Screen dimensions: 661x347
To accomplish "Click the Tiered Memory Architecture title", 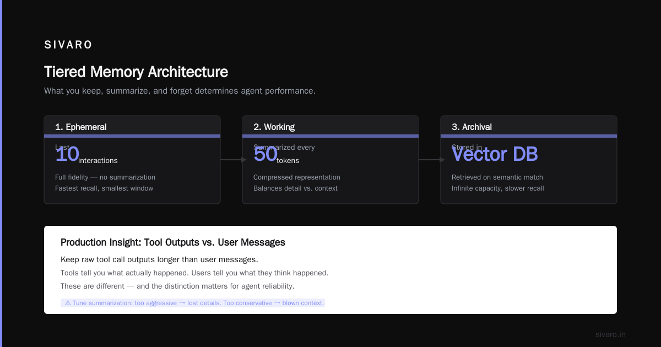I will click(136, 72).
